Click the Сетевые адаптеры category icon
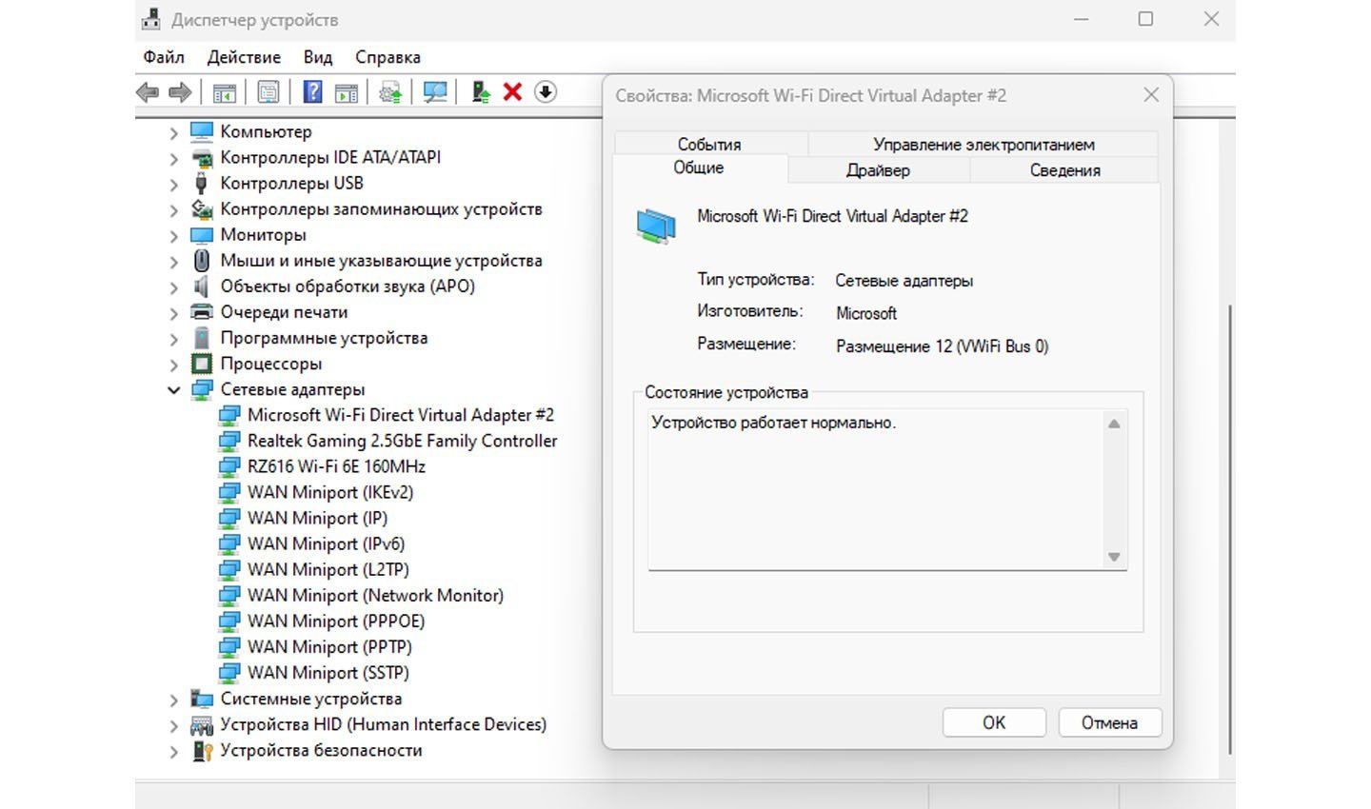The width and height of the screenshot is (1371, 809). pos(201,388)
